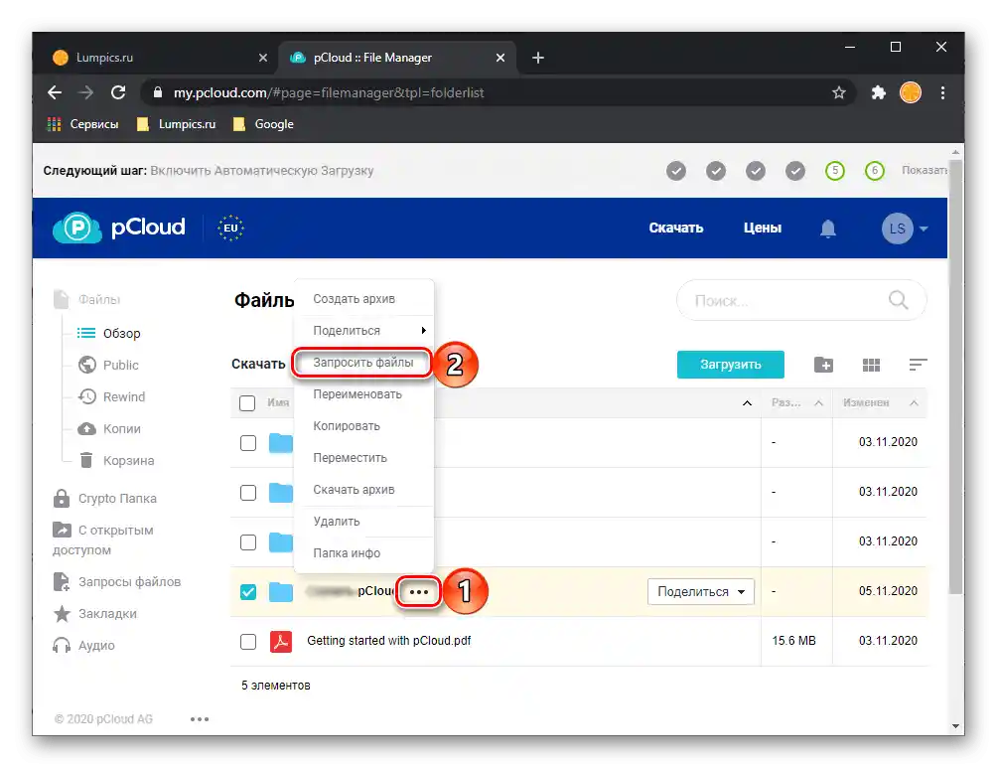Open the three-dot menu of selected folder
Screen dimensions: 997x768
click(418, 592)
